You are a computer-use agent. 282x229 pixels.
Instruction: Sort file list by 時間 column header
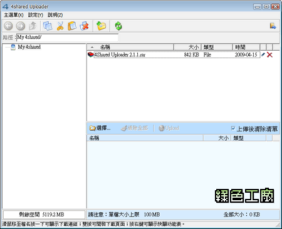[x=246, y=47]
